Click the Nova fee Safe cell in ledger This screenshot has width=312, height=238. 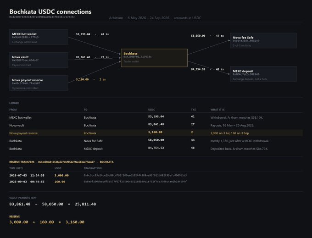click(93, 141)
